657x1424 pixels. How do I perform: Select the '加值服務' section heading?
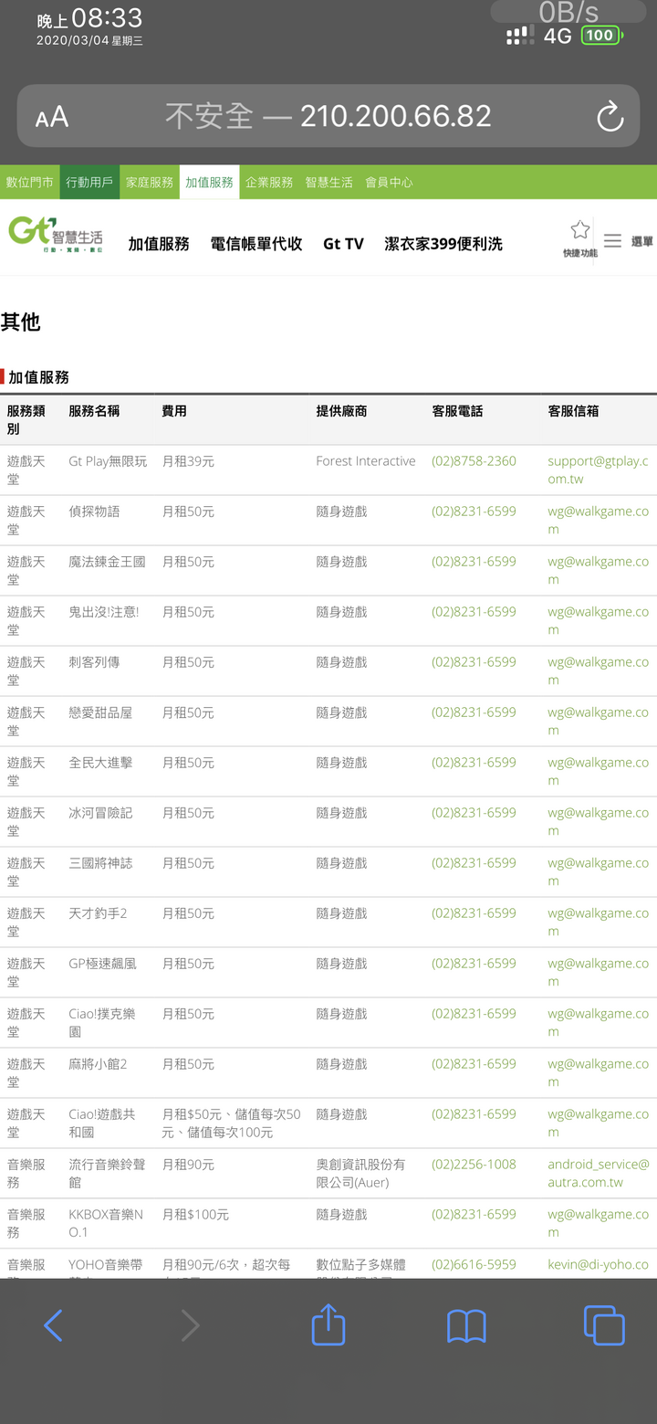click(38, 377)
